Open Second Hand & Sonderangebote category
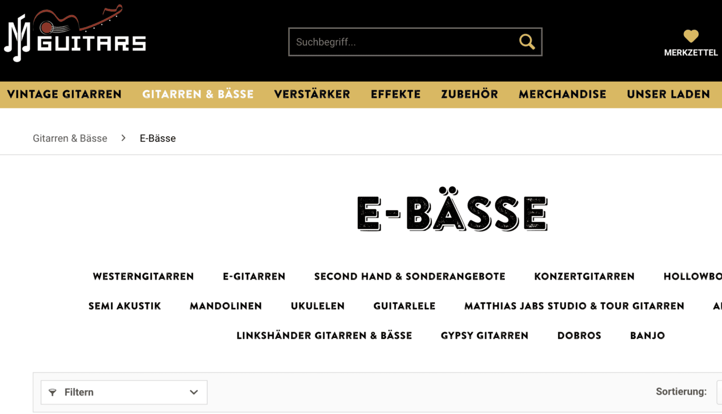Image resolution: width=722 pixels, height=414 pixels. (x=410, y=277)
